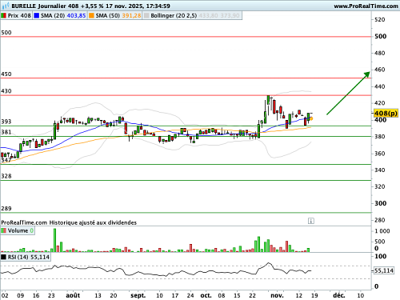Click the 500 resistance level label
The height and width of the screenshot is (300, 400).
[6, 33]
